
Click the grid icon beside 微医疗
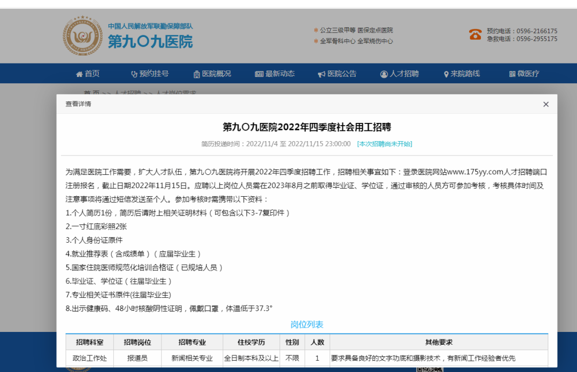pyautogui.click(x=512, y=74)
